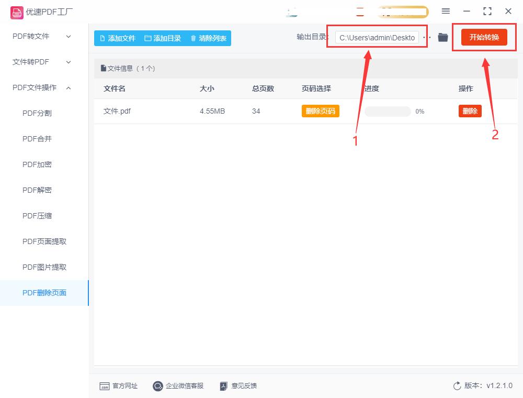Open the hamburger menu at top right
Viewport: 523px width, 398px height.
446,11
